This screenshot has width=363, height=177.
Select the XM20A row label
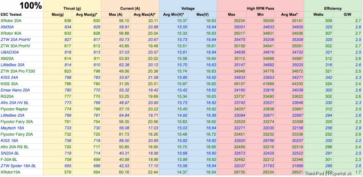tap(7, 59)
